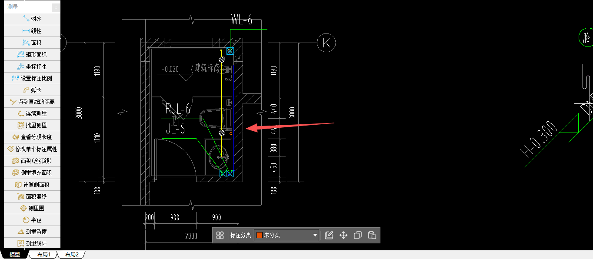The height and width of the screenshot is (259, 593).
Task: Pick the 矩形面积 rectangle area tool
Action: click(32, 54)
